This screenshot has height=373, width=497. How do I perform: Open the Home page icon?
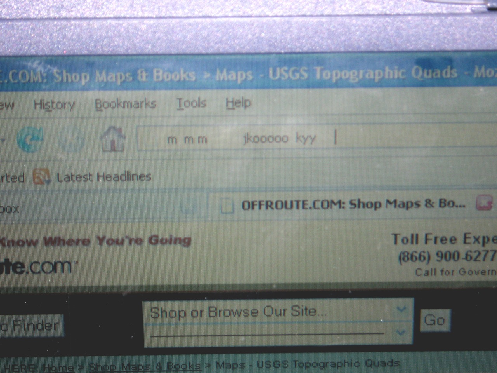113,139
